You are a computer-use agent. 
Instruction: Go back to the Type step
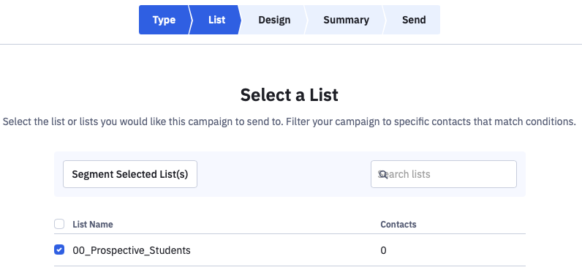coord(164,20)
